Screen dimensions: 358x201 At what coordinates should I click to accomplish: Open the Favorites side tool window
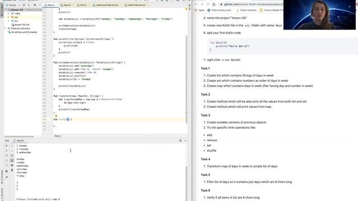pyautogui.click(x=2, y=178)
